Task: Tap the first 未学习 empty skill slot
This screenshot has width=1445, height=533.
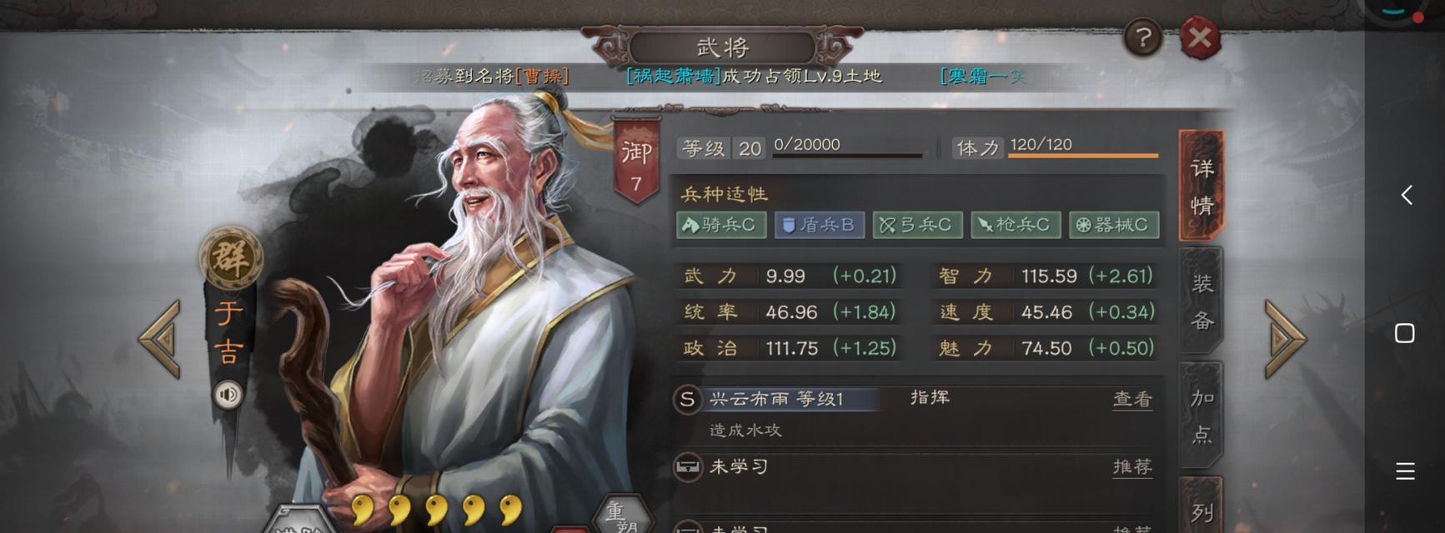Action: click(917, 467)
